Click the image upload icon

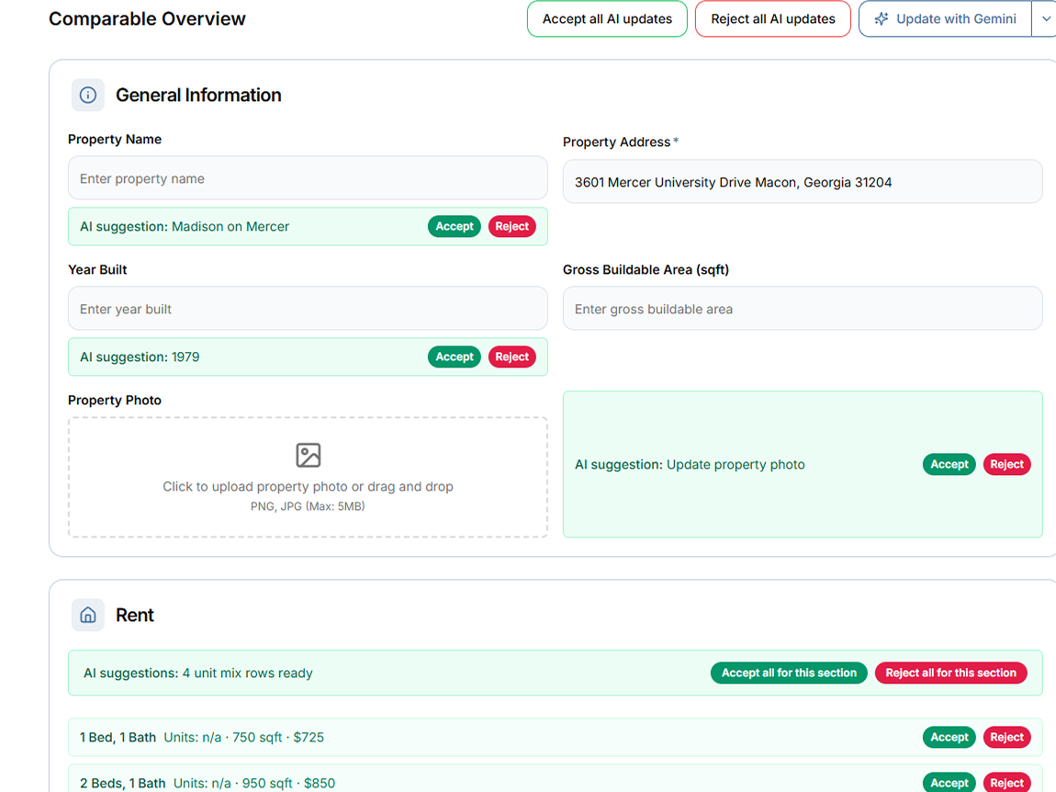(x=308, y=455)
